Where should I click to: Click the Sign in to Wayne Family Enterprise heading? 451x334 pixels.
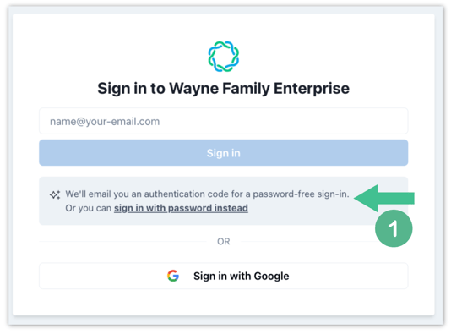click(224, 89)
